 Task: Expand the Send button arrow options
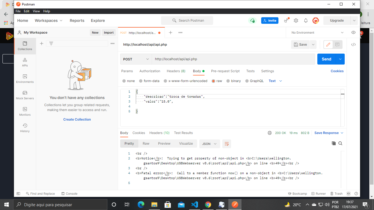point(340,59)
